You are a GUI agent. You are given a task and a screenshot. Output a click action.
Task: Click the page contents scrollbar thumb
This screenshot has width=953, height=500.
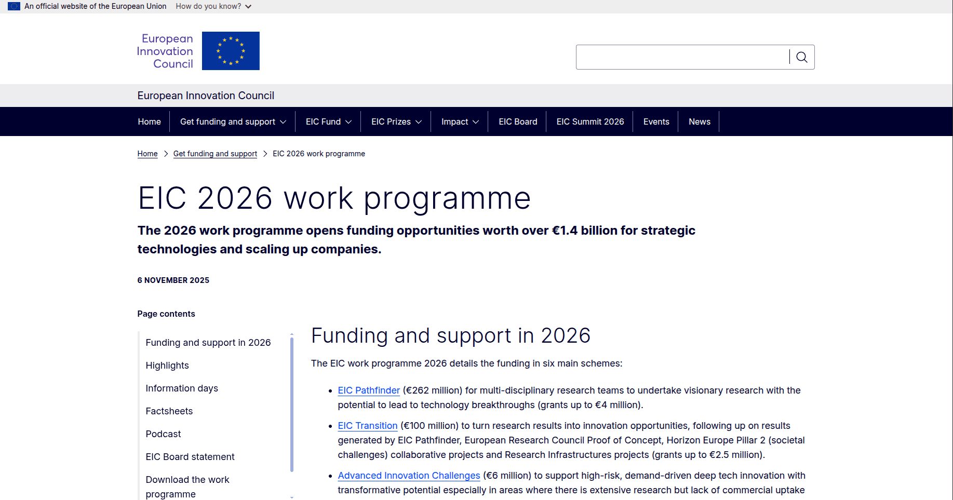(x=292, y=404)
